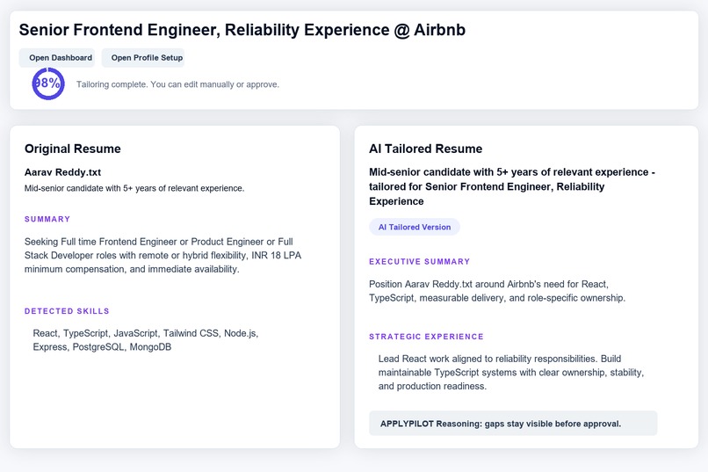Click the paragraph starting 'Position Aarav Reddy.txt around'
Image resolution: width=708 pixels, height=472 pixels.
[497, 291]
